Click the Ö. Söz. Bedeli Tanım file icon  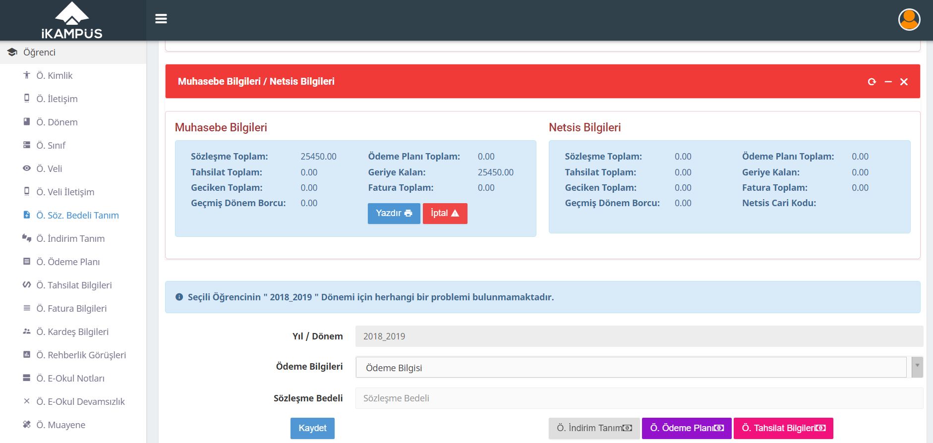[x=27, y=215]
